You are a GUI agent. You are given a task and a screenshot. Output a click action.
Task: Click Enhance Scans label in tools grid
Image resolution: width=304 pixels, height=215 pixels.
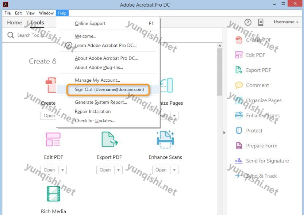point(165,157)
